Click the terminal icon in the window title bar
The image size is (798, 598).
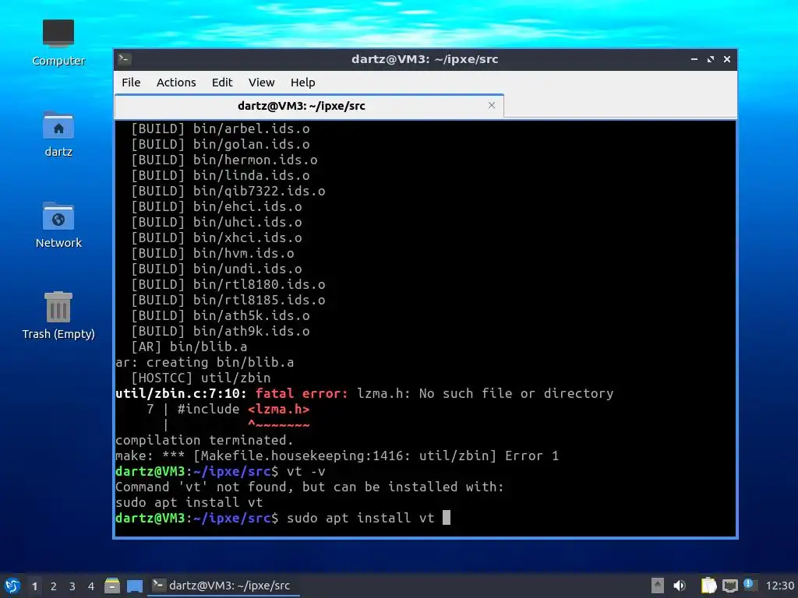124,59
